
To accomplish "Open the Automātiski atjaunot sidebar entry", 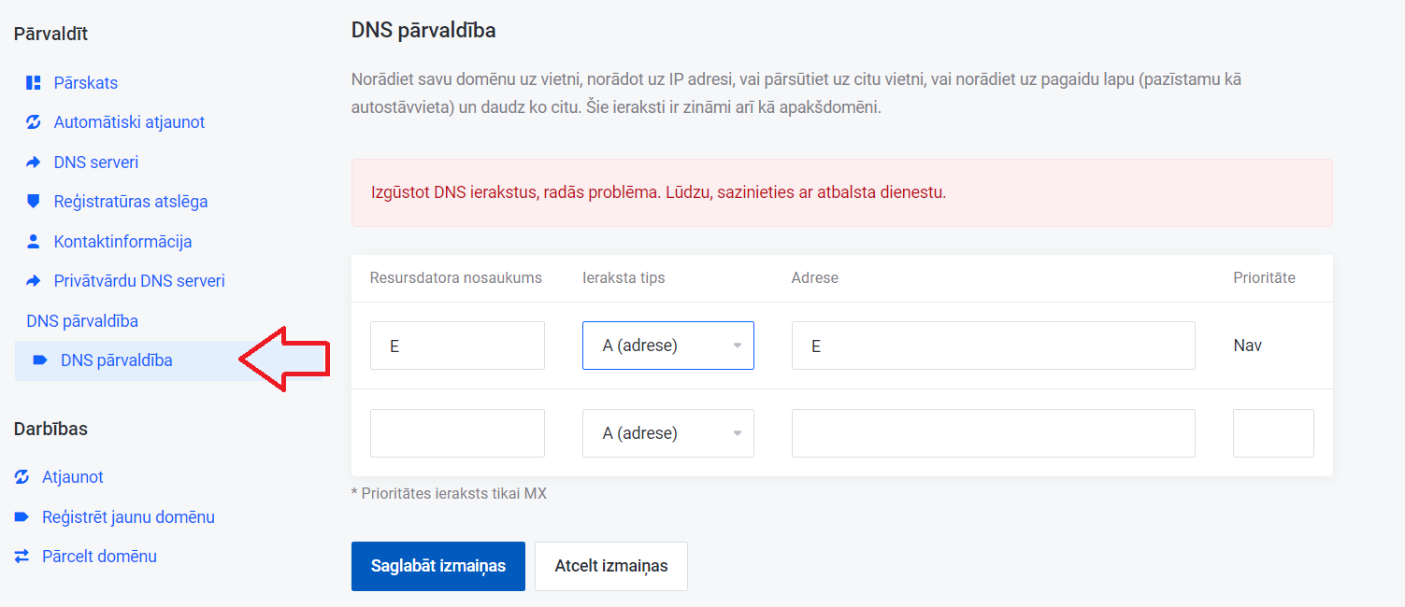I will pos(129,122).
